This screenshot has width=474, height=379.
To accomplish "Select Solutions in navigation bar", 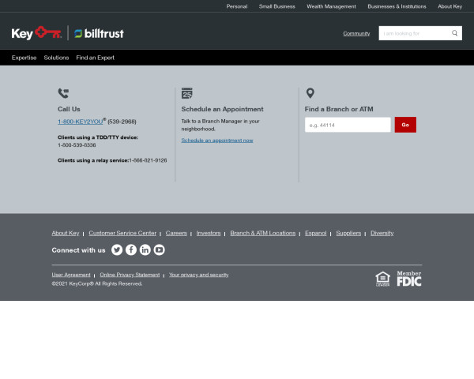I will point(56,58).
